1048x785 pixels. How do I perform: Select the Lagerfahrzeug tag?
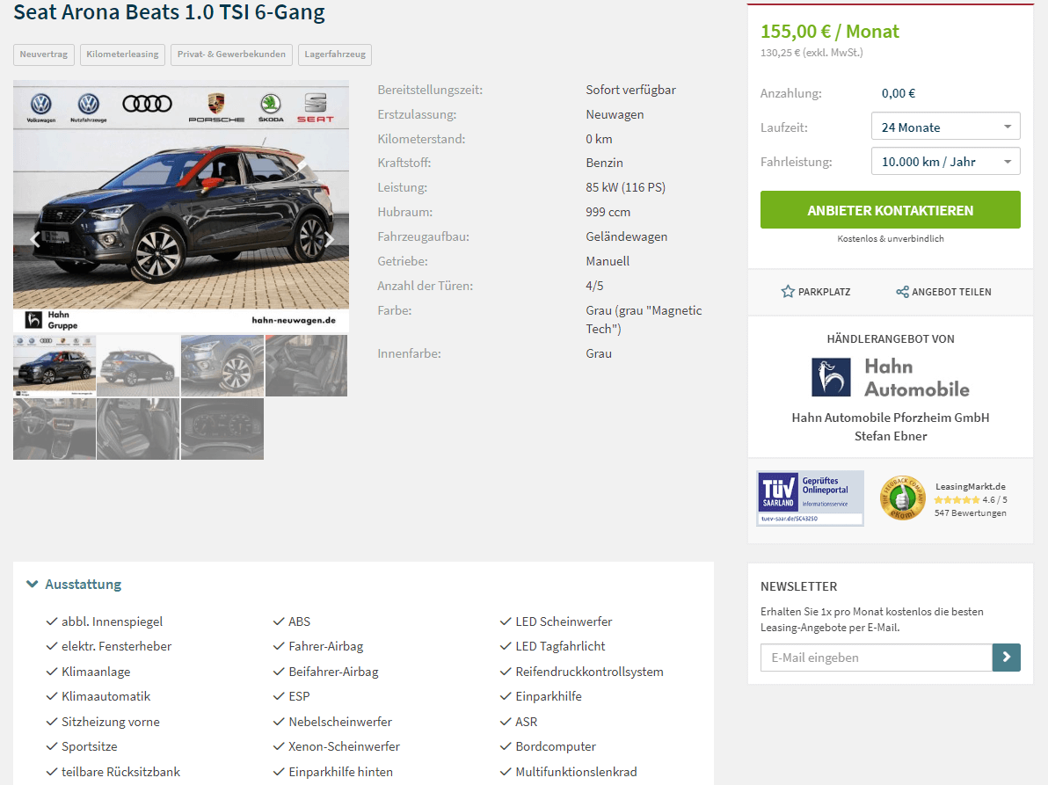pyautogui.click(x=335, y=55)
